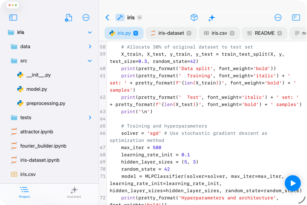
Task: Open model.py file
Action: tap(49, 89)
